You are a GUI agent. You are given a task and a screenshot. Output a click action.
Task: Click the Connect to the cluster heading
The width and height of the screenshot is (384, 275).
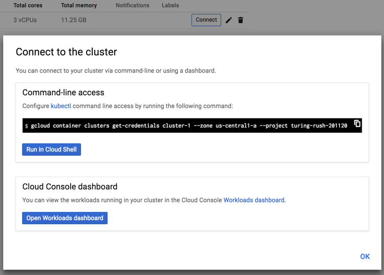[67, 52]
